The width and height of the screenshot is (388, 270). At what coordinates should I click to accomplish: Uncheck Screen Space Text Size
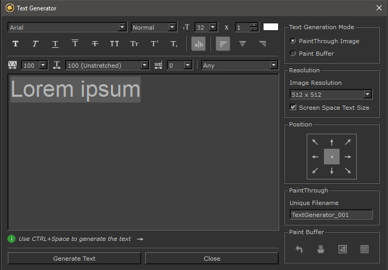(293, 107)
